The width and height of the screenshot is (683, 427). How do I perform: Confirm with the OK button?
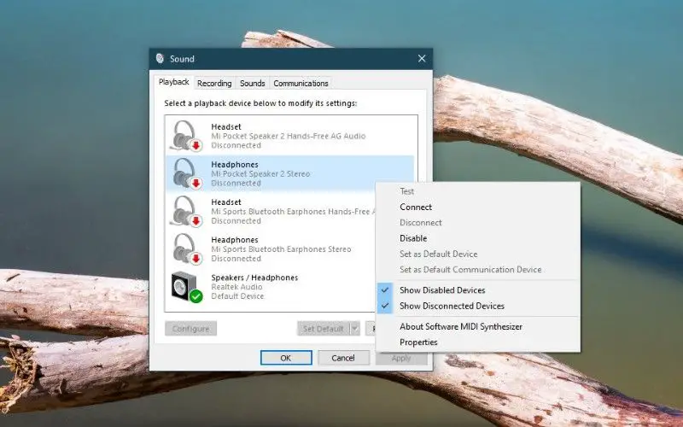(x=286, y=358)
